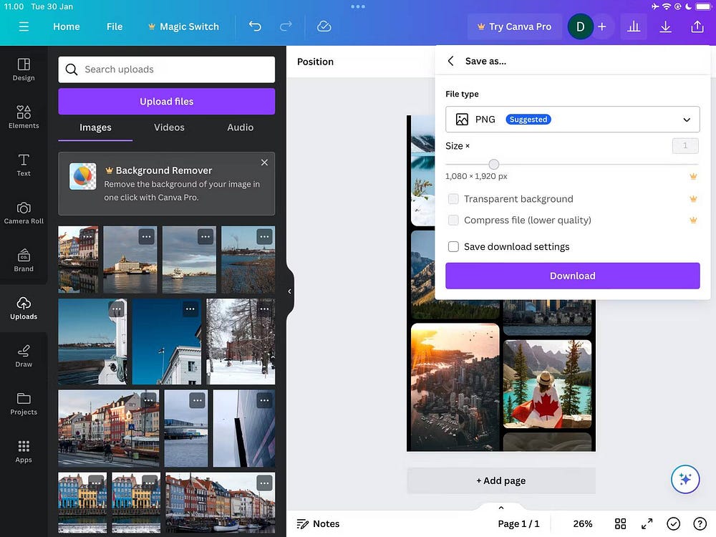
Task: Go back from Save as panel
Action: pos(450,62)
